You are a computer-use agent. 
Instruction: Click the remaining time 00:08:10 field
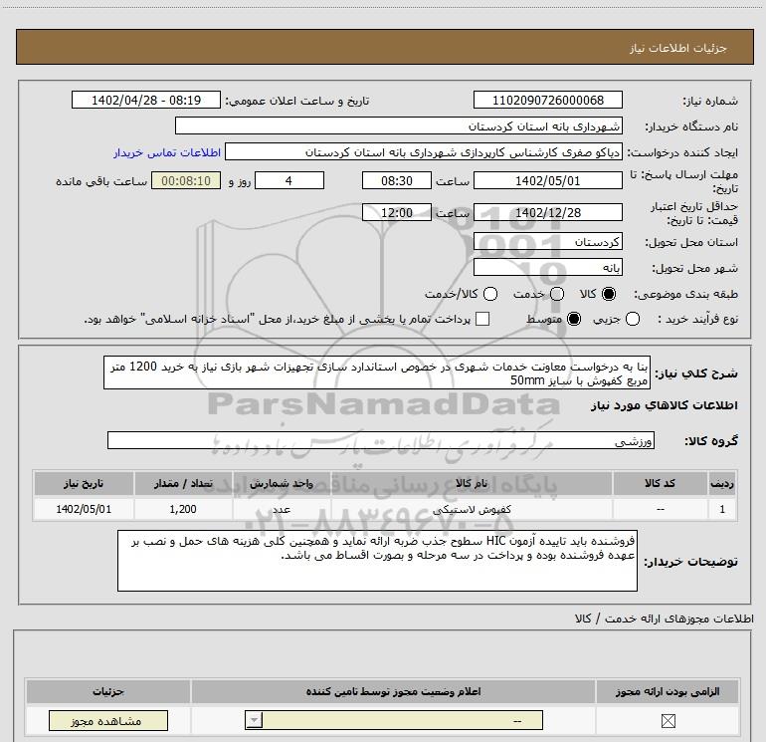click(x=186, y=180)
